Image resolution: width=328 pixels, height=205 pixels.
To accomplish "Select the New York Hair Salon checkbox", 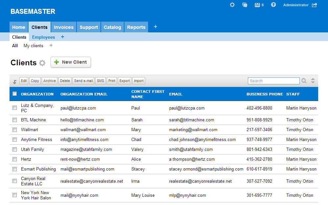I will click(x=15, y=195).
